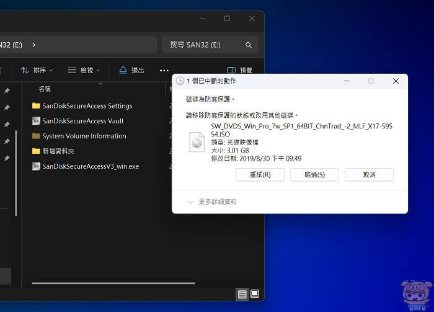Click the breadcrumb chevron after SAN32 (E:)

pos(33,45)
